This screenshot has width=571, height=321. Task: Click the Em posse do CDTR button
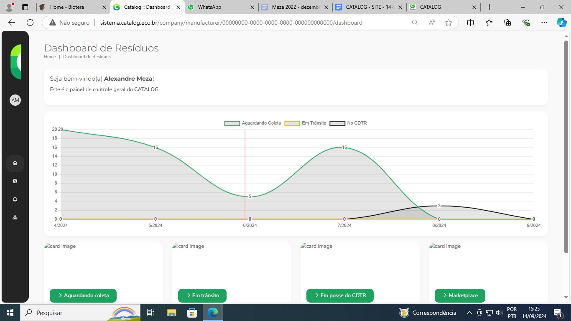coord(340,296)
